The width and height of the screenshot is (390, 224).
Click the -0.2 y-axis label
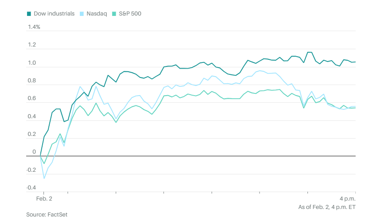pos(31,170)
